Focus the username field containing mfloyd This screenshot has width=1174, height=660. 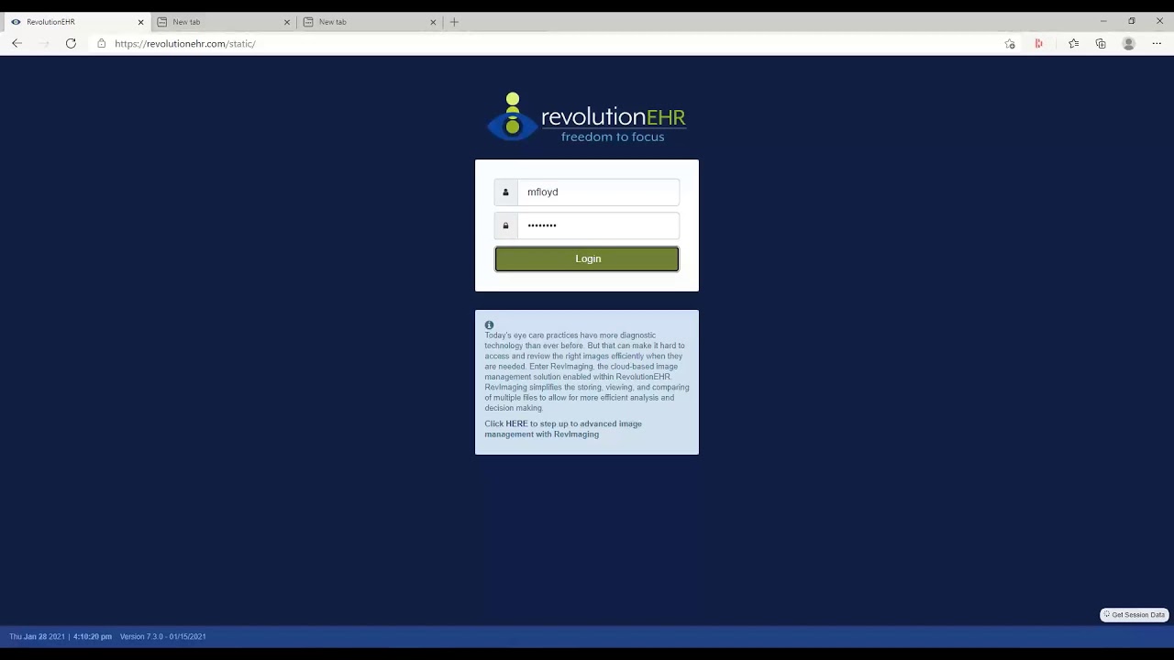pyautogui.click(x=598, y=192)
